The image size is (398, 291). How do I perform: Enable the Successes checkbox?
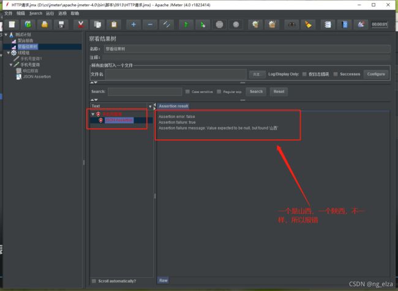pos(336,74)
